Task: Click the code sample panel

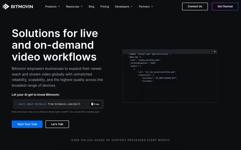Action: (x=170, y=76)
